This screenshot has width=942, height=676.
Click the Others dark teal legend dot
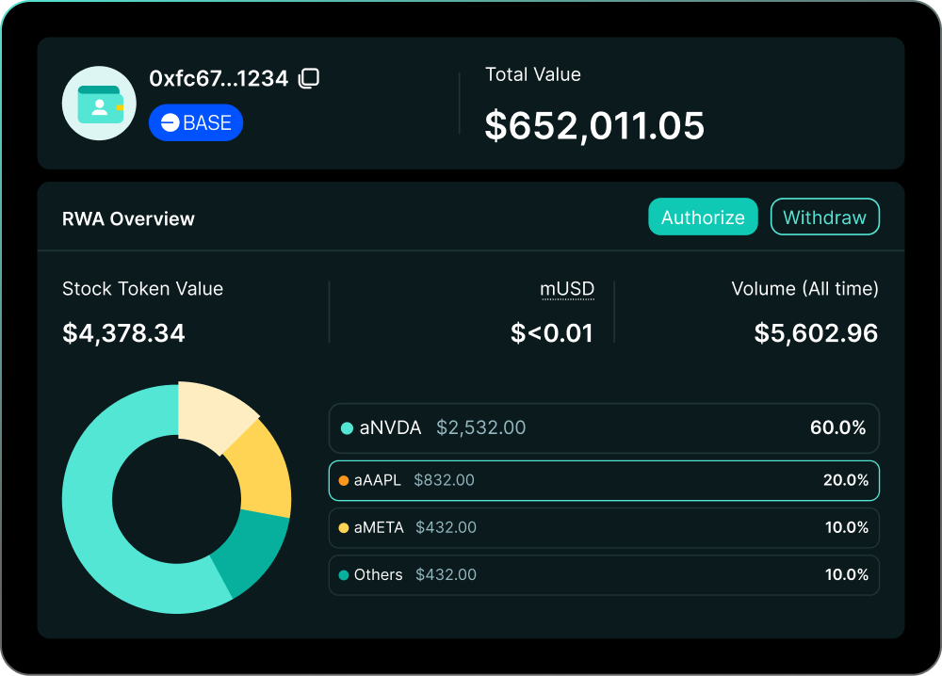click(344, 575)
